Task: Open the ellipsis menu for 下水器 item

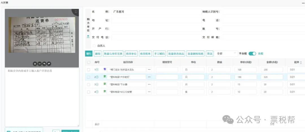Action: pos(149,84)
